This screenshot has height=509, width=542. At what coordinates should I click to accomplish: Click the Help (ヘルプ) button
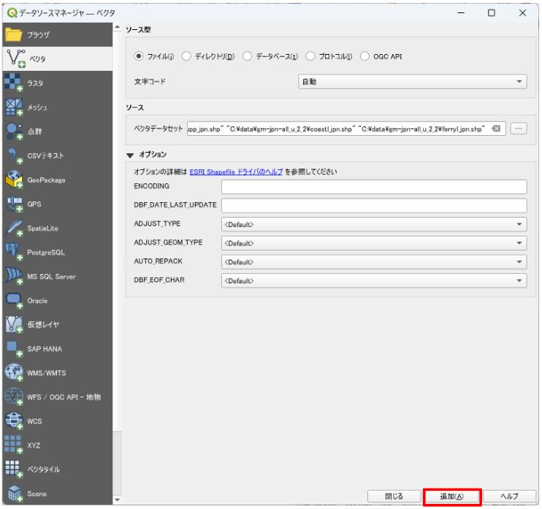tap(510, 496)
